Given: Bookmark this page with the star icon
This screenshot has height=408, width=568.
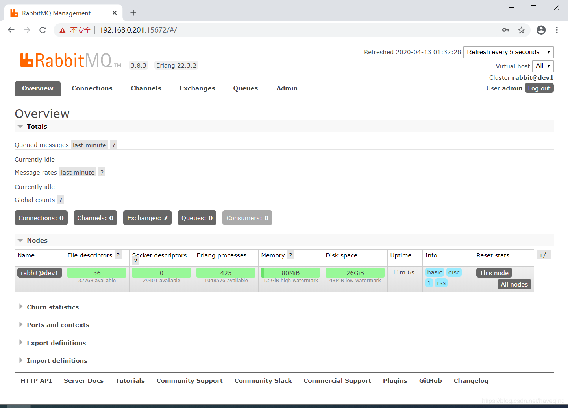Looking at the screenshot, I should 522,30.
